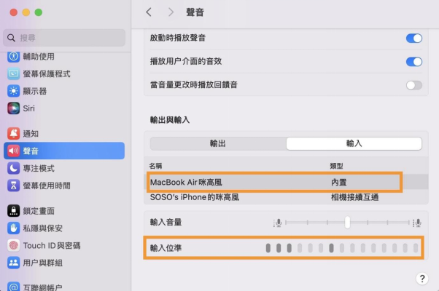
Task: Open 通知 settings in sidebar
Action: 31,134
